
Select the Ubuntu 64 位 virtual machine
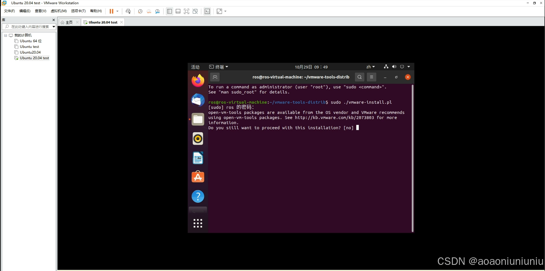31,41
